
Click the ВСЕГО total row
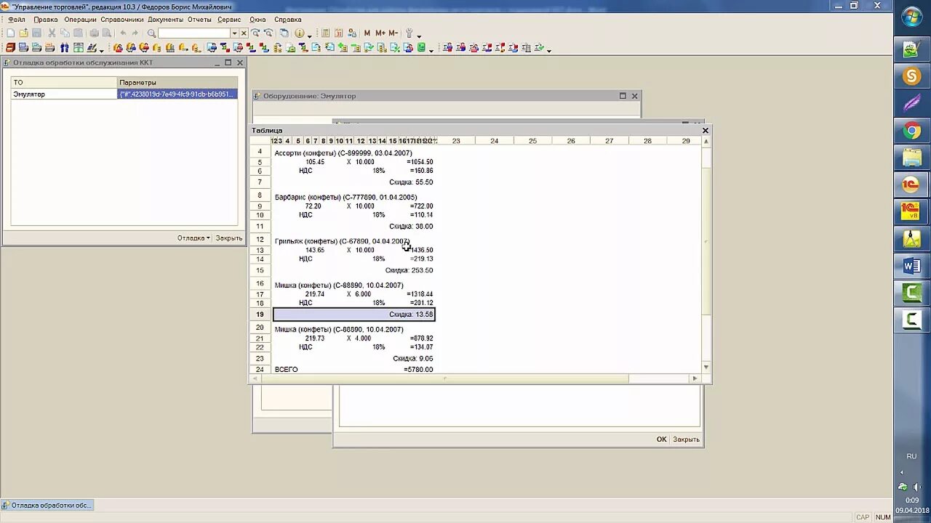353,369
